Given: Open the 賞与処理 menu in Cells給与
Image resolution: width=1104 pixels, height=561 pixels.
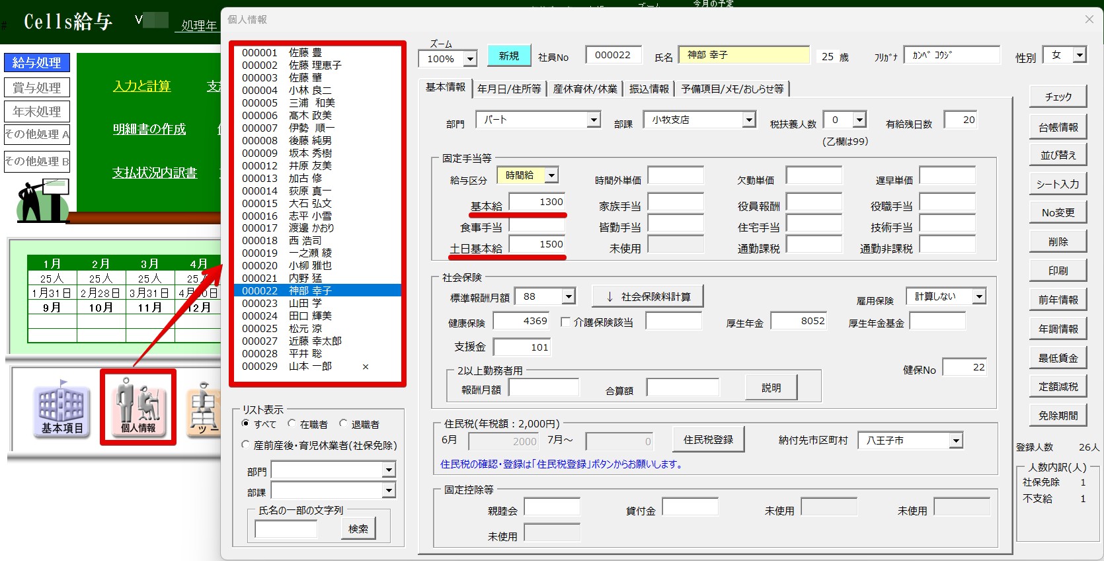Looking at the screenshot, I should point(37,87).
